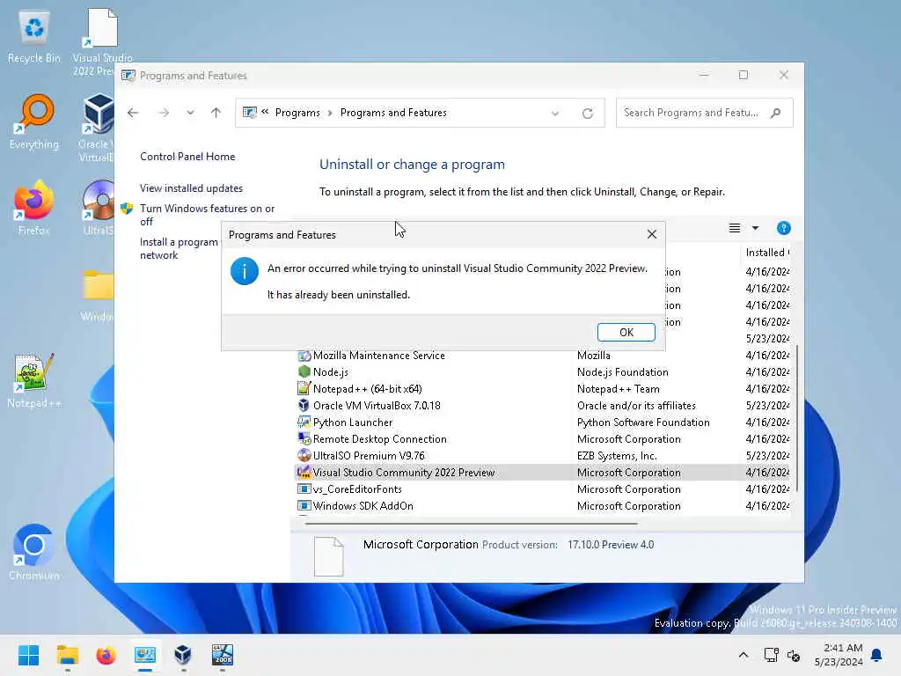Go forward using the forward arrow
901x676 pixels.
tap(164, 113)
